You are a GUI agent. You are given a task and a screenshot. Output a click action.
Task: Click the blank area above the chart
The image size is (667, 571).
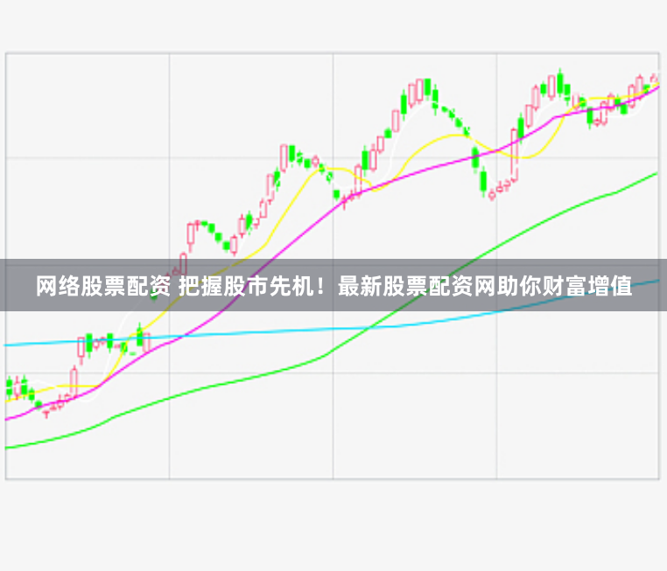333,26
